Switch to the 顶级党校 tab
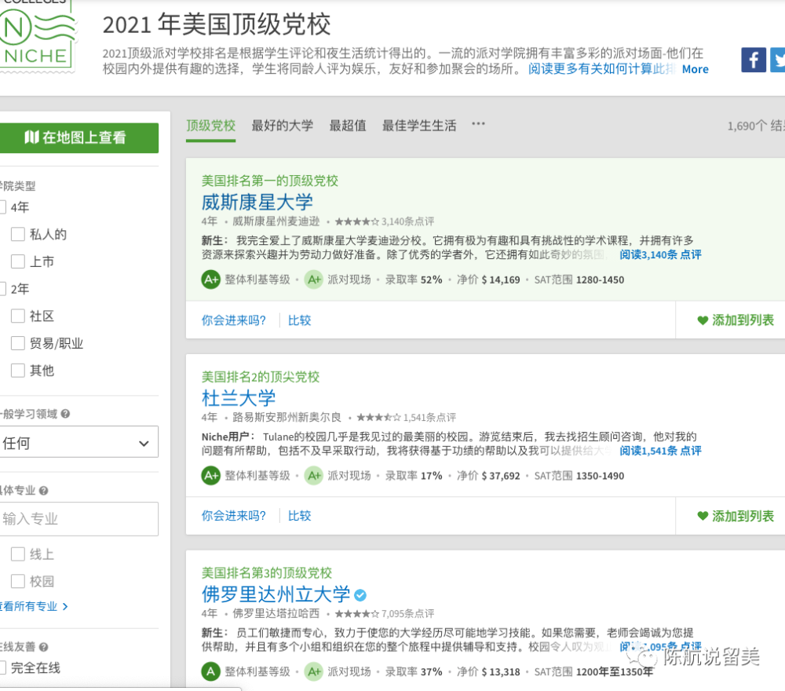This screenshot has height=691, width=785. 210,125
